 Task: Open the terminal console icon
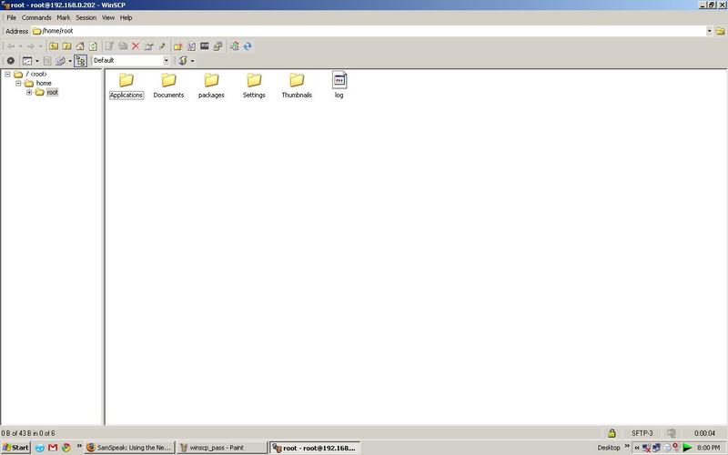(x=205, y=45)
